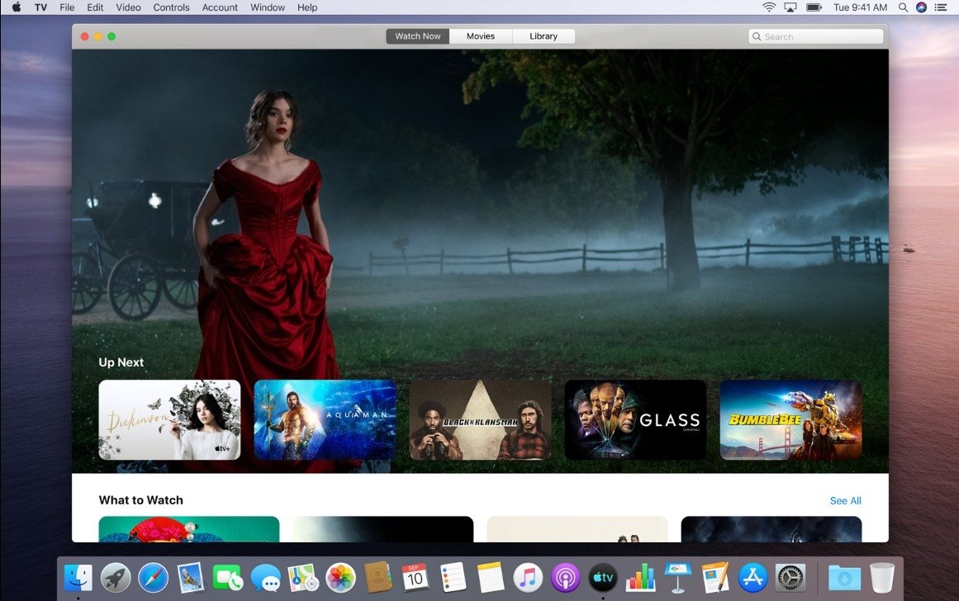Open Numbers bar chart icon in Dock
This screenshot has width=959, height=601.
point(640,577)
